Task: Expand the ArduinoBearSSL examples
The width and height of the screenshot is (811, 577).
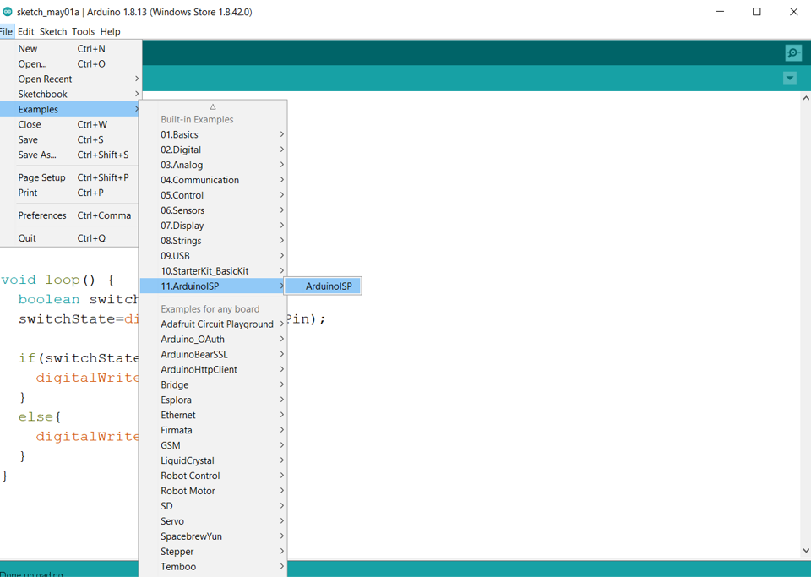Action: [x=213, y=354]
